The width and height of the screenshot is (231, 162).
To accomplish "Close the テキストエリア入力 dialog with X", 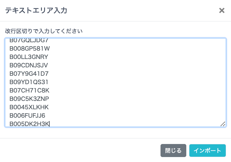I will tap(222, 11).
